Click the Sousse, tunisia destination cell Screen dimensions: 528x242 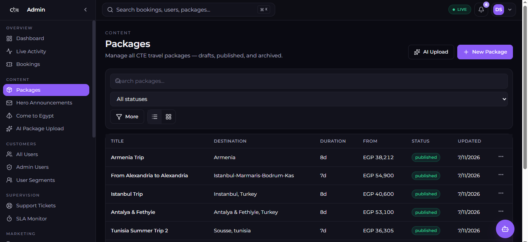(232, 230)
